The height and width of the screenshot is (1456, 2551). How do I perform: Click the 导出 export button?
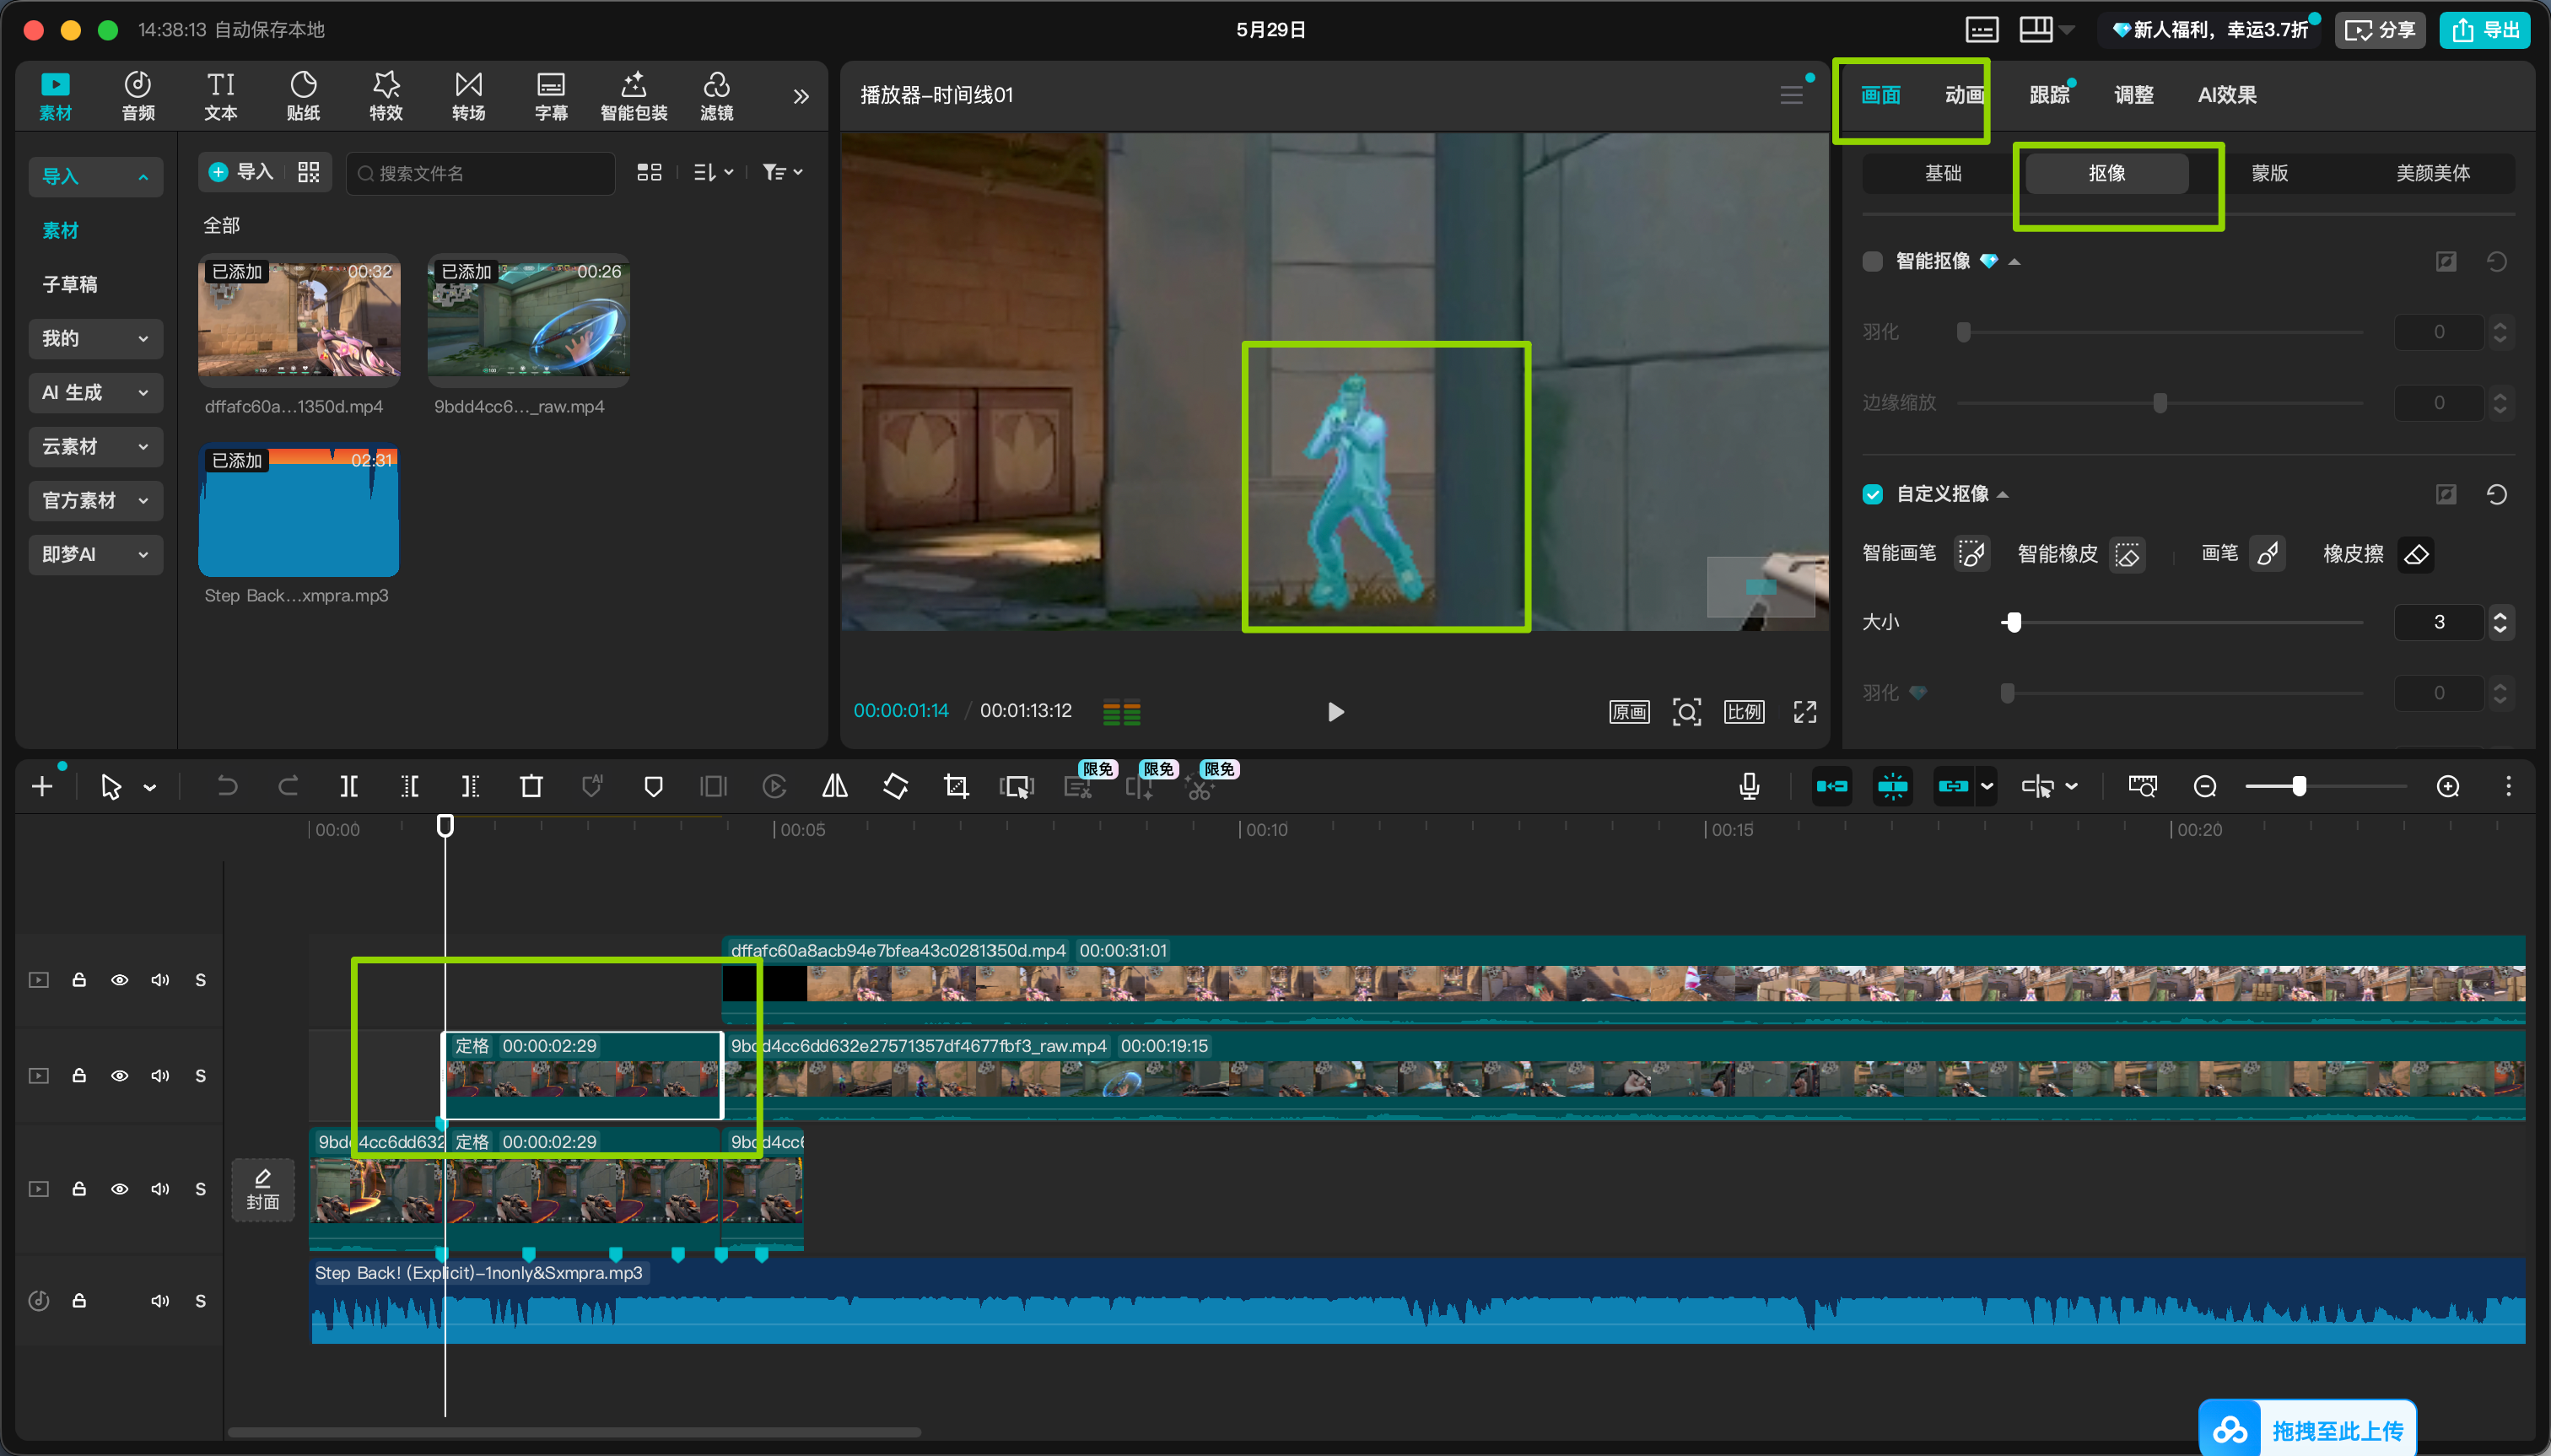click(x=2485, y=30)
